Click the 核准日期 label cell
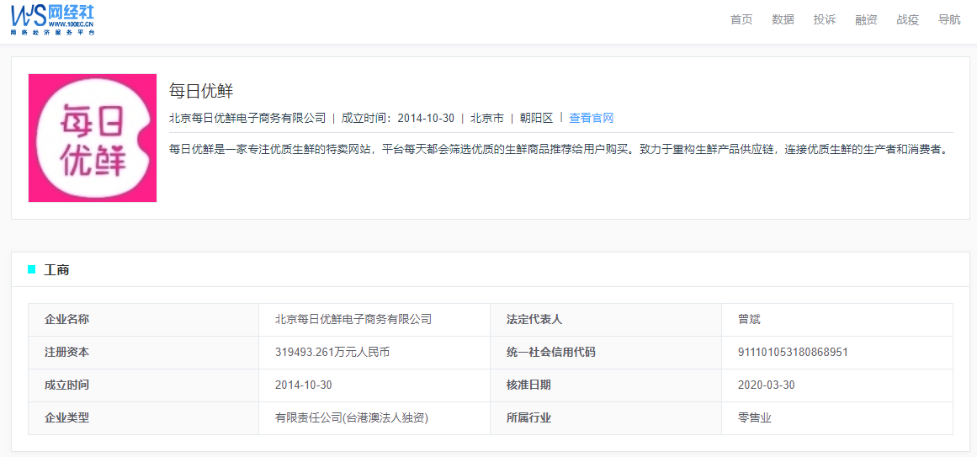Viewport: 977px width, 457px height. [606, 385]
